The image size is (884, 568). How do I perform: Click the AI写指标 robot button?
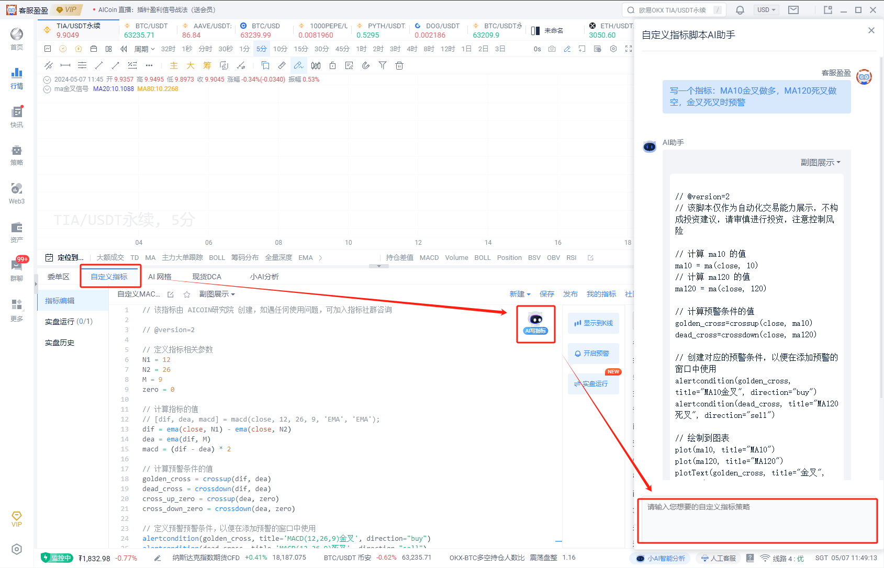coord(535,324)
